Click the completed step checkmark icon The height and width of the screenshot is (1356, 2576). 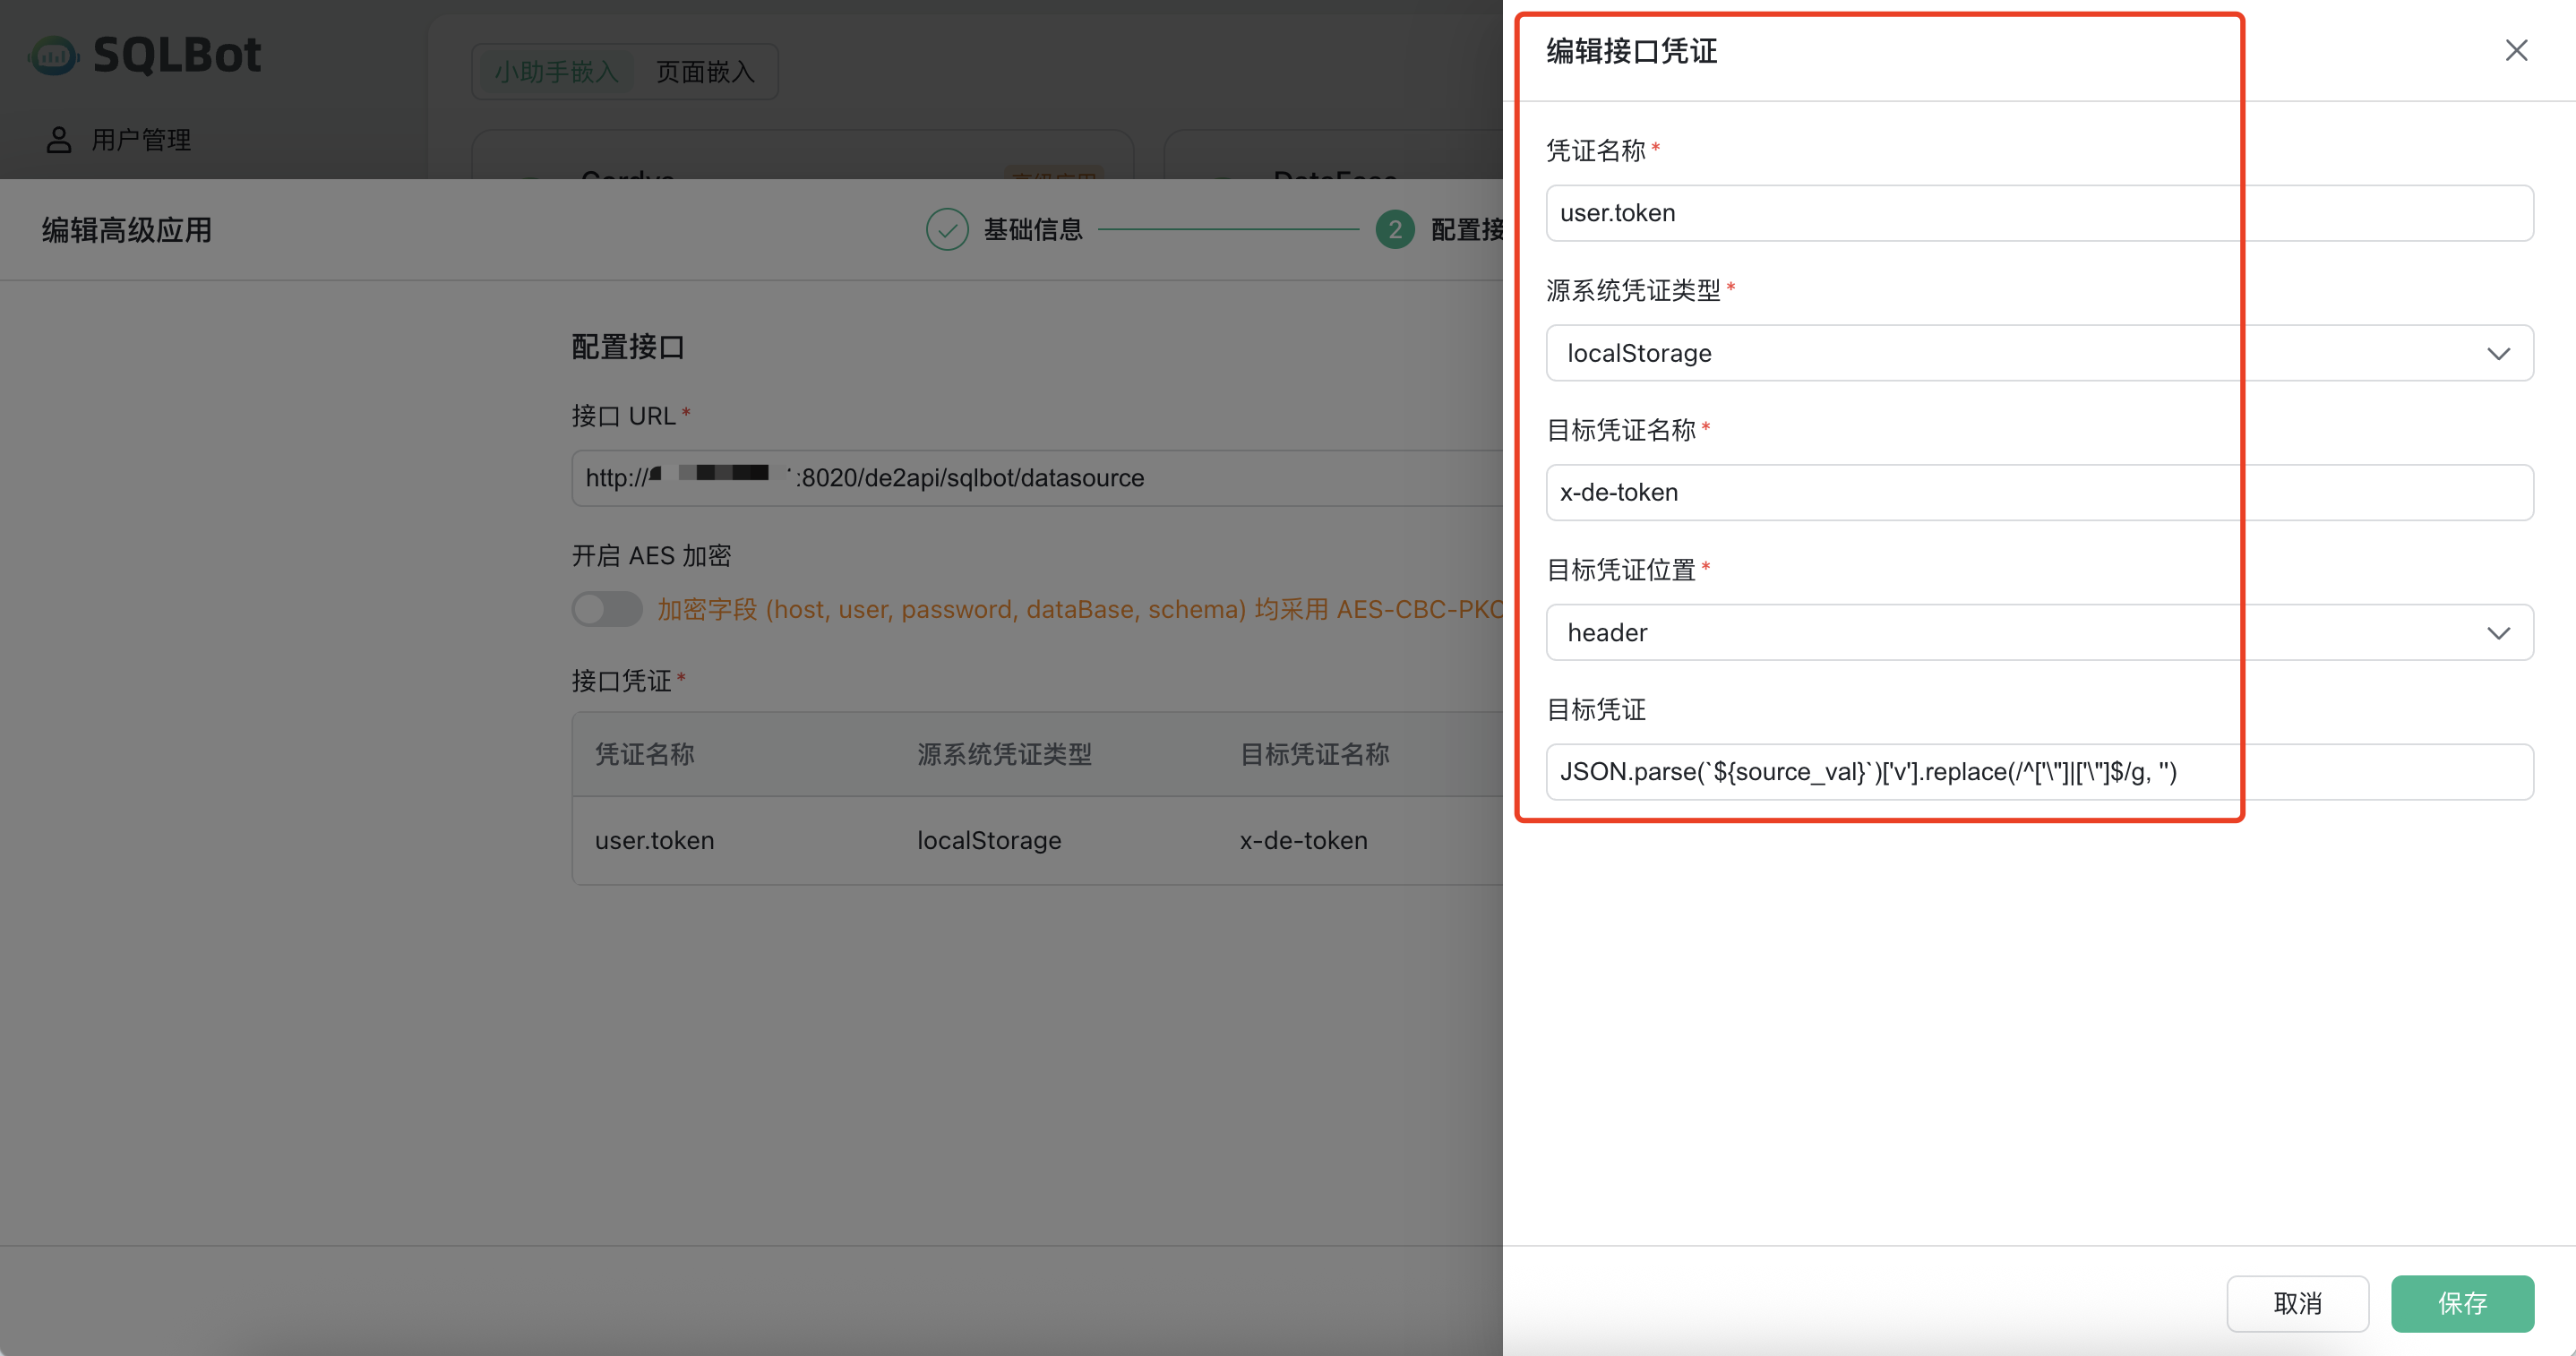pos(946,230)
